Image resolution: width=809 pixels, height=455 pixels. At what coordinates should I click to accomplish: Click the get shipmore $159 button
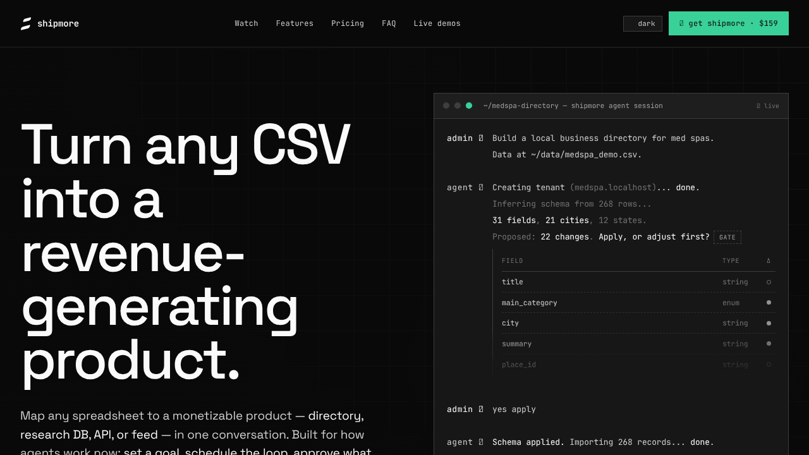click(729, 23)
